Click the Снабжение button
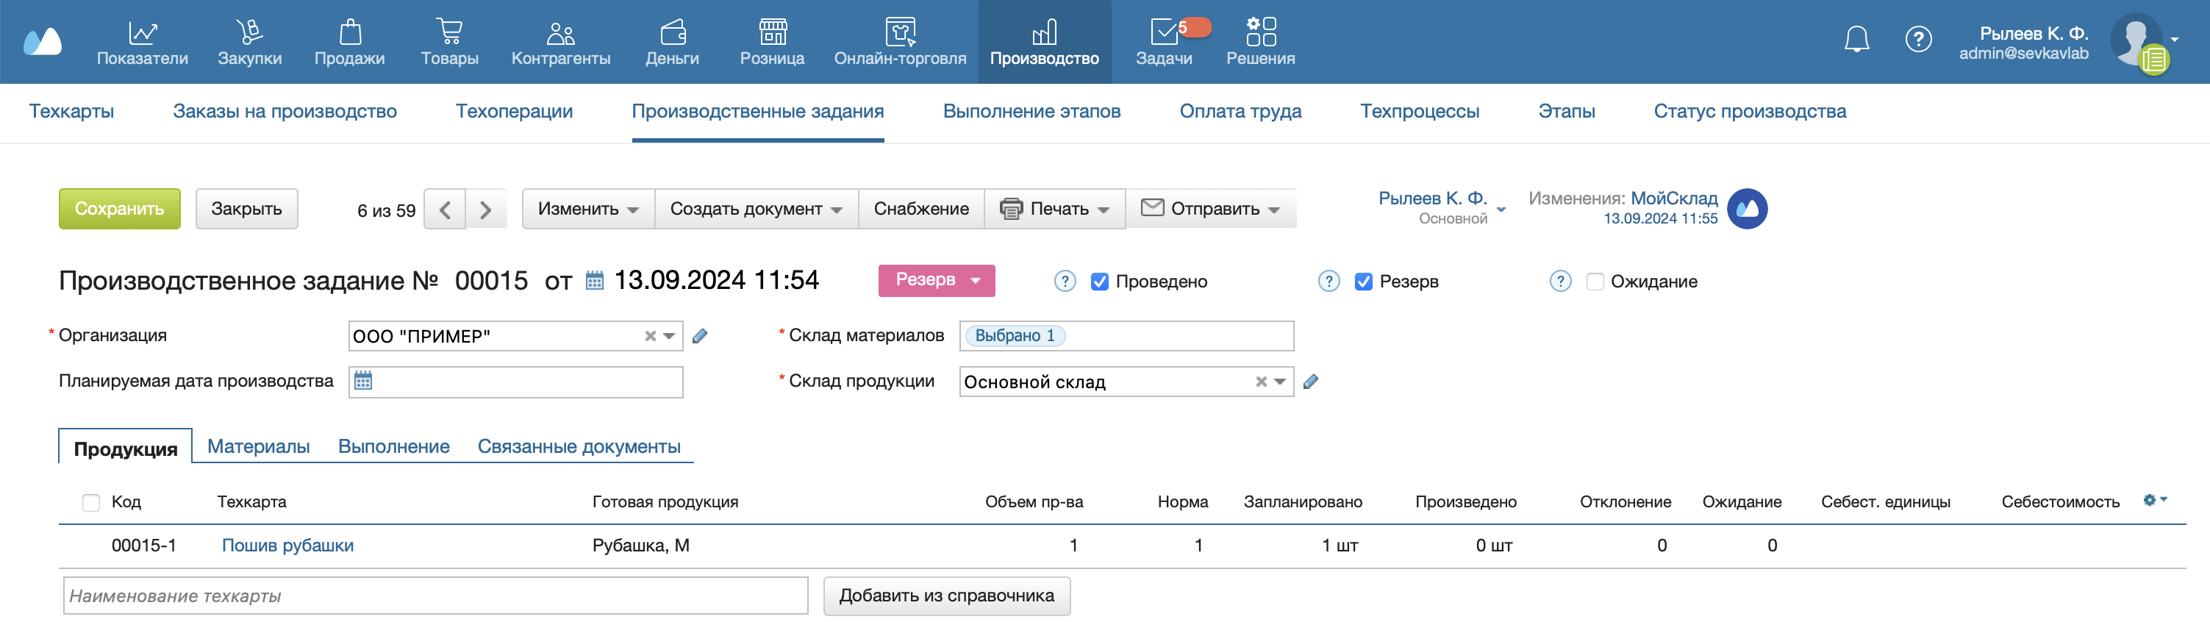Image resolution: width=2210 pixels, height=622 pixels. 921,210
